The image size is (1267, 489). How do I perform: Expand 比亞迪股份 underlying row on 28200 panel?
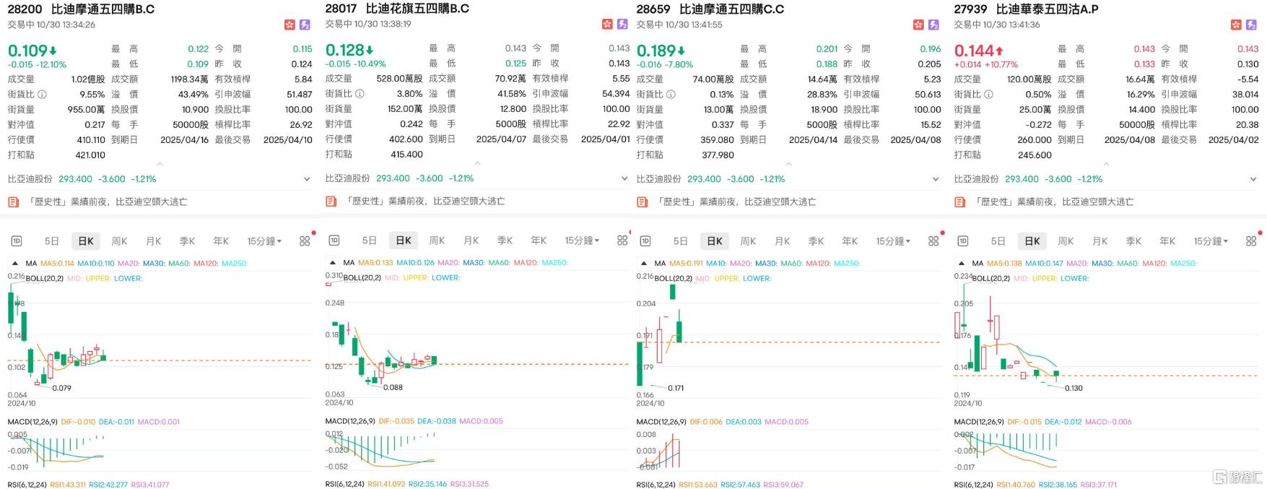point(307,179)
